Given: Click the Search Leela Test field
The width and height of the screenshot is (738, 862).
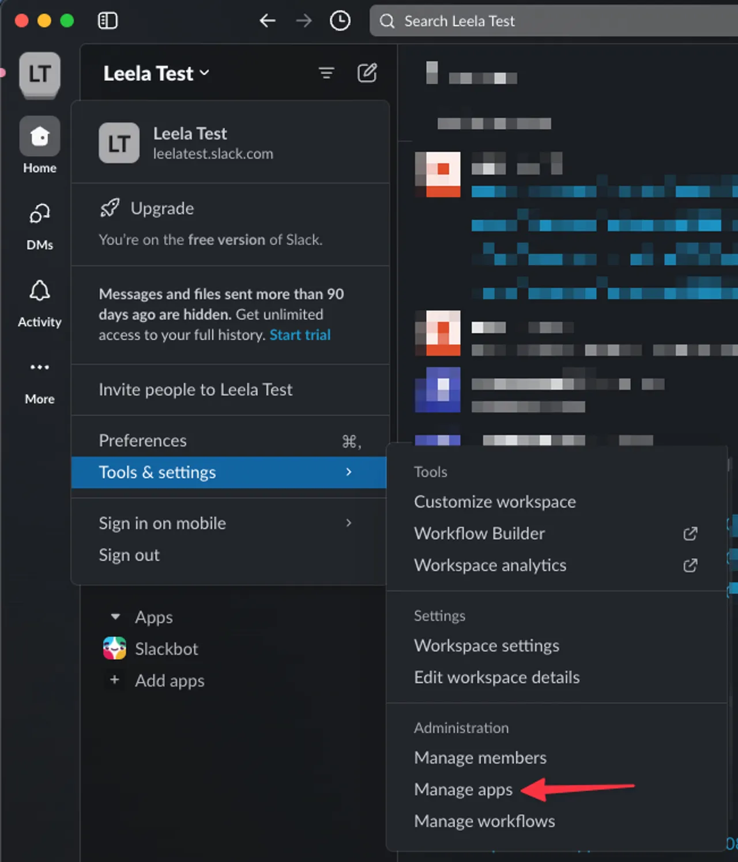Looking at the screenshot, I should [x=553, y=21].
